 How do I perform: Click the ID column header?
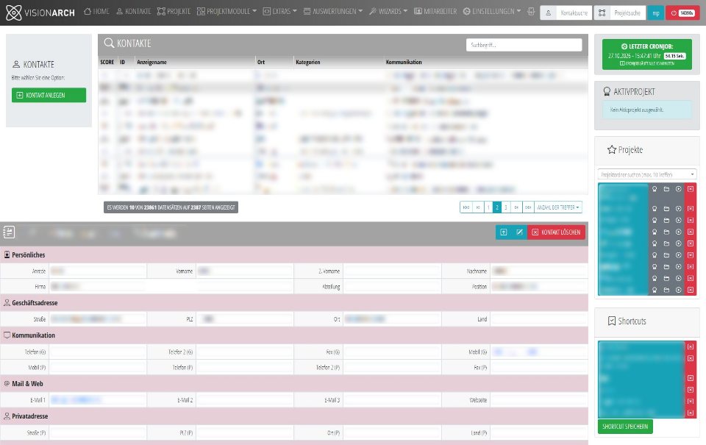[123, 63]
